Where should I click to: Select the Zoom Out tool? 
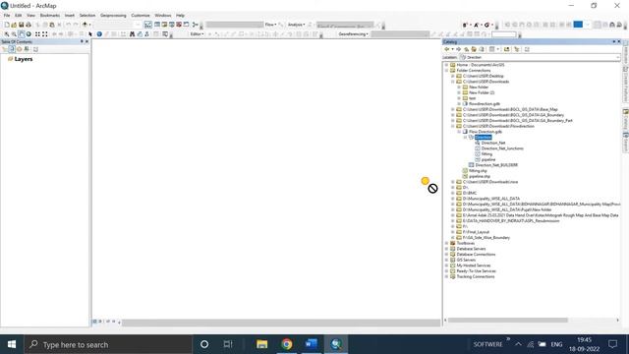(14, 34)
